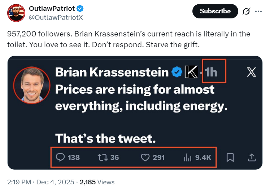This screenshot has height=193, width=270.
Task: Click the X logo in embedded tweet
Action: [x=251, y=73]
